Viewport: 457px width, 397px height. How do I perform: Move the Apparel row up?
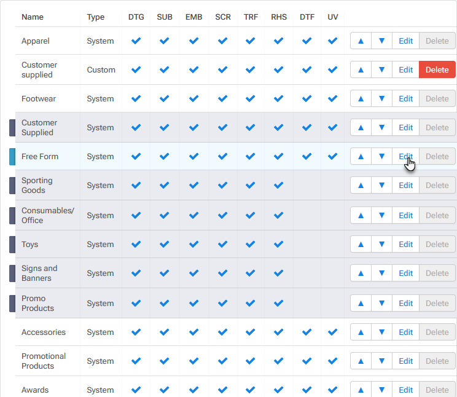click(361, 41)
